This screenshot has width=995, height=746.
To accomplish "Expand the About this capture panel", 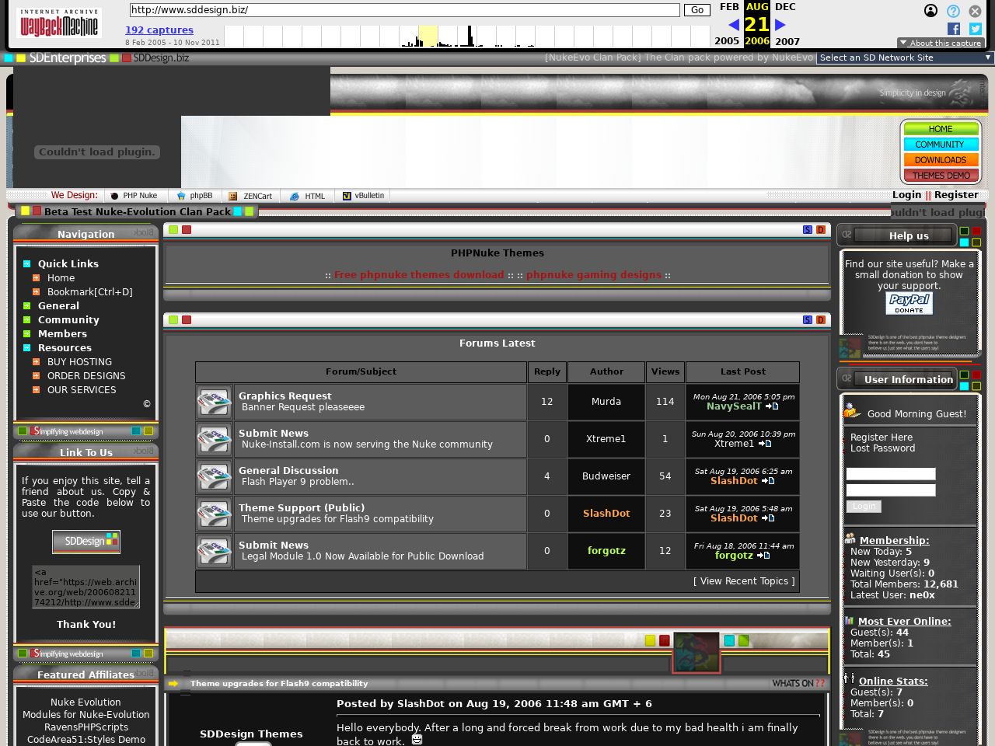I will (x=940, y=44).
